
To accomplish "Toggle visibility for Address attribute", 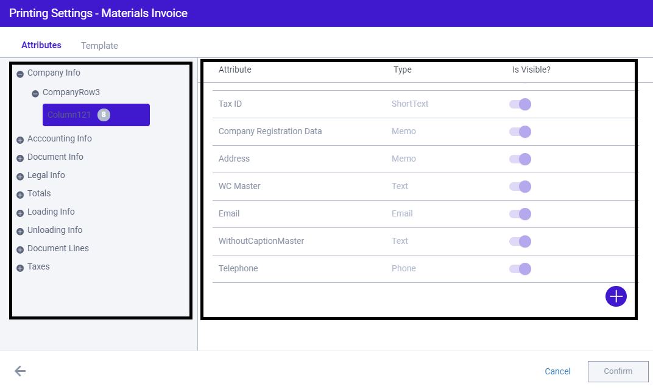I will click(520, 159).
